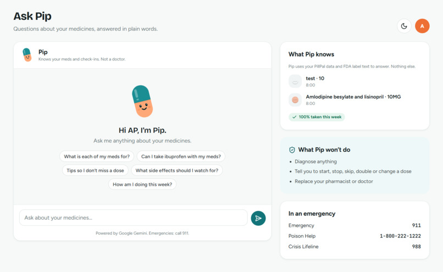Click the large smiling Pip mascot
The height and width of the screenshot is (272, 443).
point(142,101)
